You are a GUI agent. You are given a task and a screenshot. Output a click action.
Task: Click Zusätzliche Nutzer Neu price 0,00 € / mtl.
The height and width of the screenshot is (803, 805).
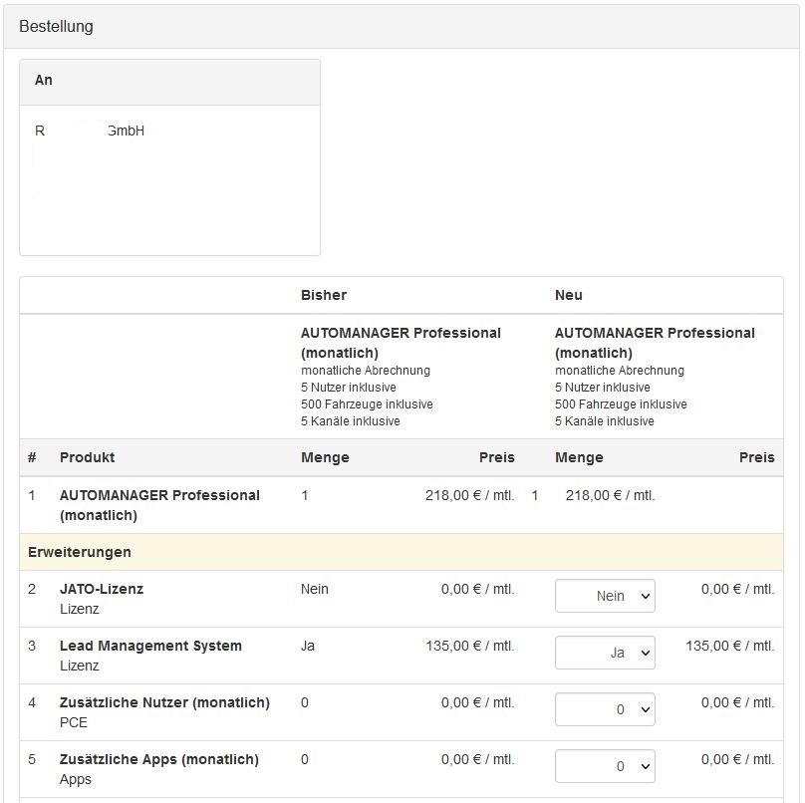(738, 702)
